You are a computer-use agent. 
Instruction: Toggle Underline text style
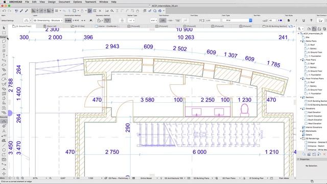pyautogui.click(x=303, y=20)
